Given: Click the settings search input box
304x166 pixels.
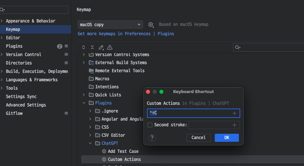Looking at the screenshot, I should point(34,10).
